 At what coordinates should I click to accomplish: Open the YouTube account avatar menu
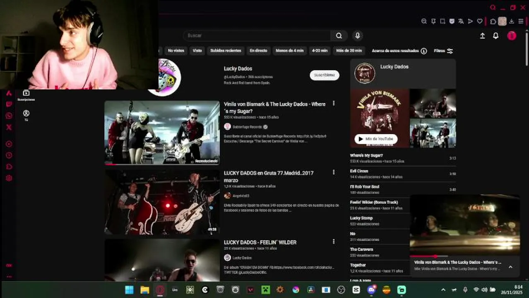coord(512,36)
